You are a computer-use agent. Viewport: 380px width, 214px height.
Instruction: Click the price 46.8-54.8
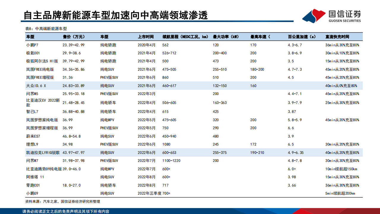coord(72,136)
